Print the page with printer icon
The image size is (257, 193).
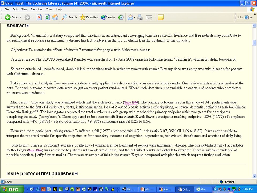coord(140,17)
